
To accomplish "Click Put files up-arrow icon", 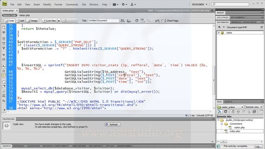I will tap(238, 112).
